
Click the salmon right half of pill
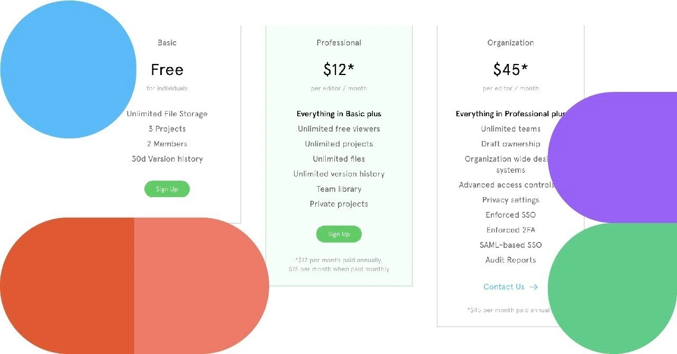[202, 286]
